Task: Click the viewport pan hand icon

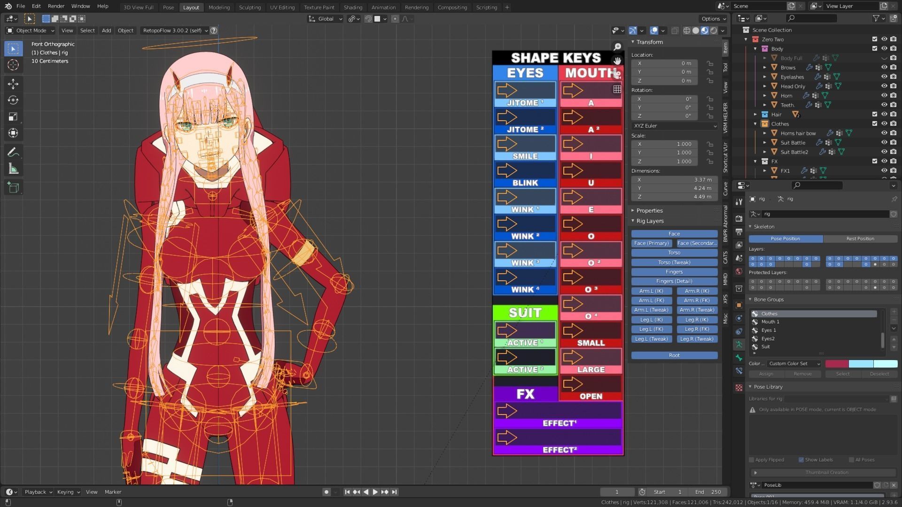Action: pyautogui.click(x=617, y=61)
